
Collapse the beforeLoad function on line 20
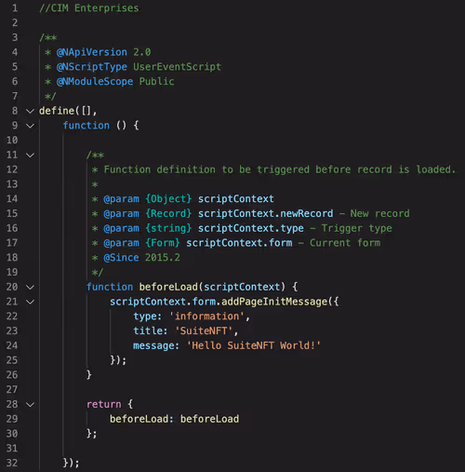coord(30,288)
